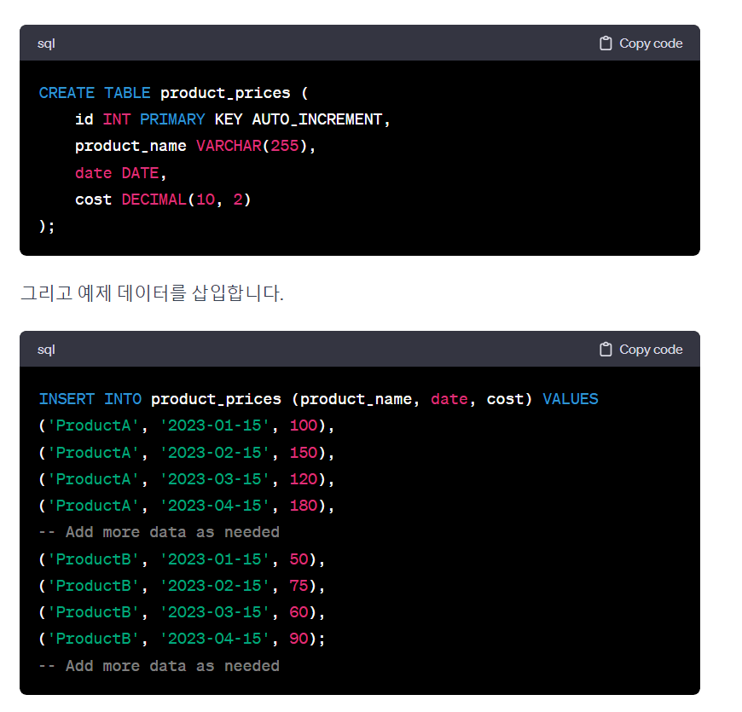Click the row ('ProductB', '2023-03-15', 60)

(x=183, y=612)
